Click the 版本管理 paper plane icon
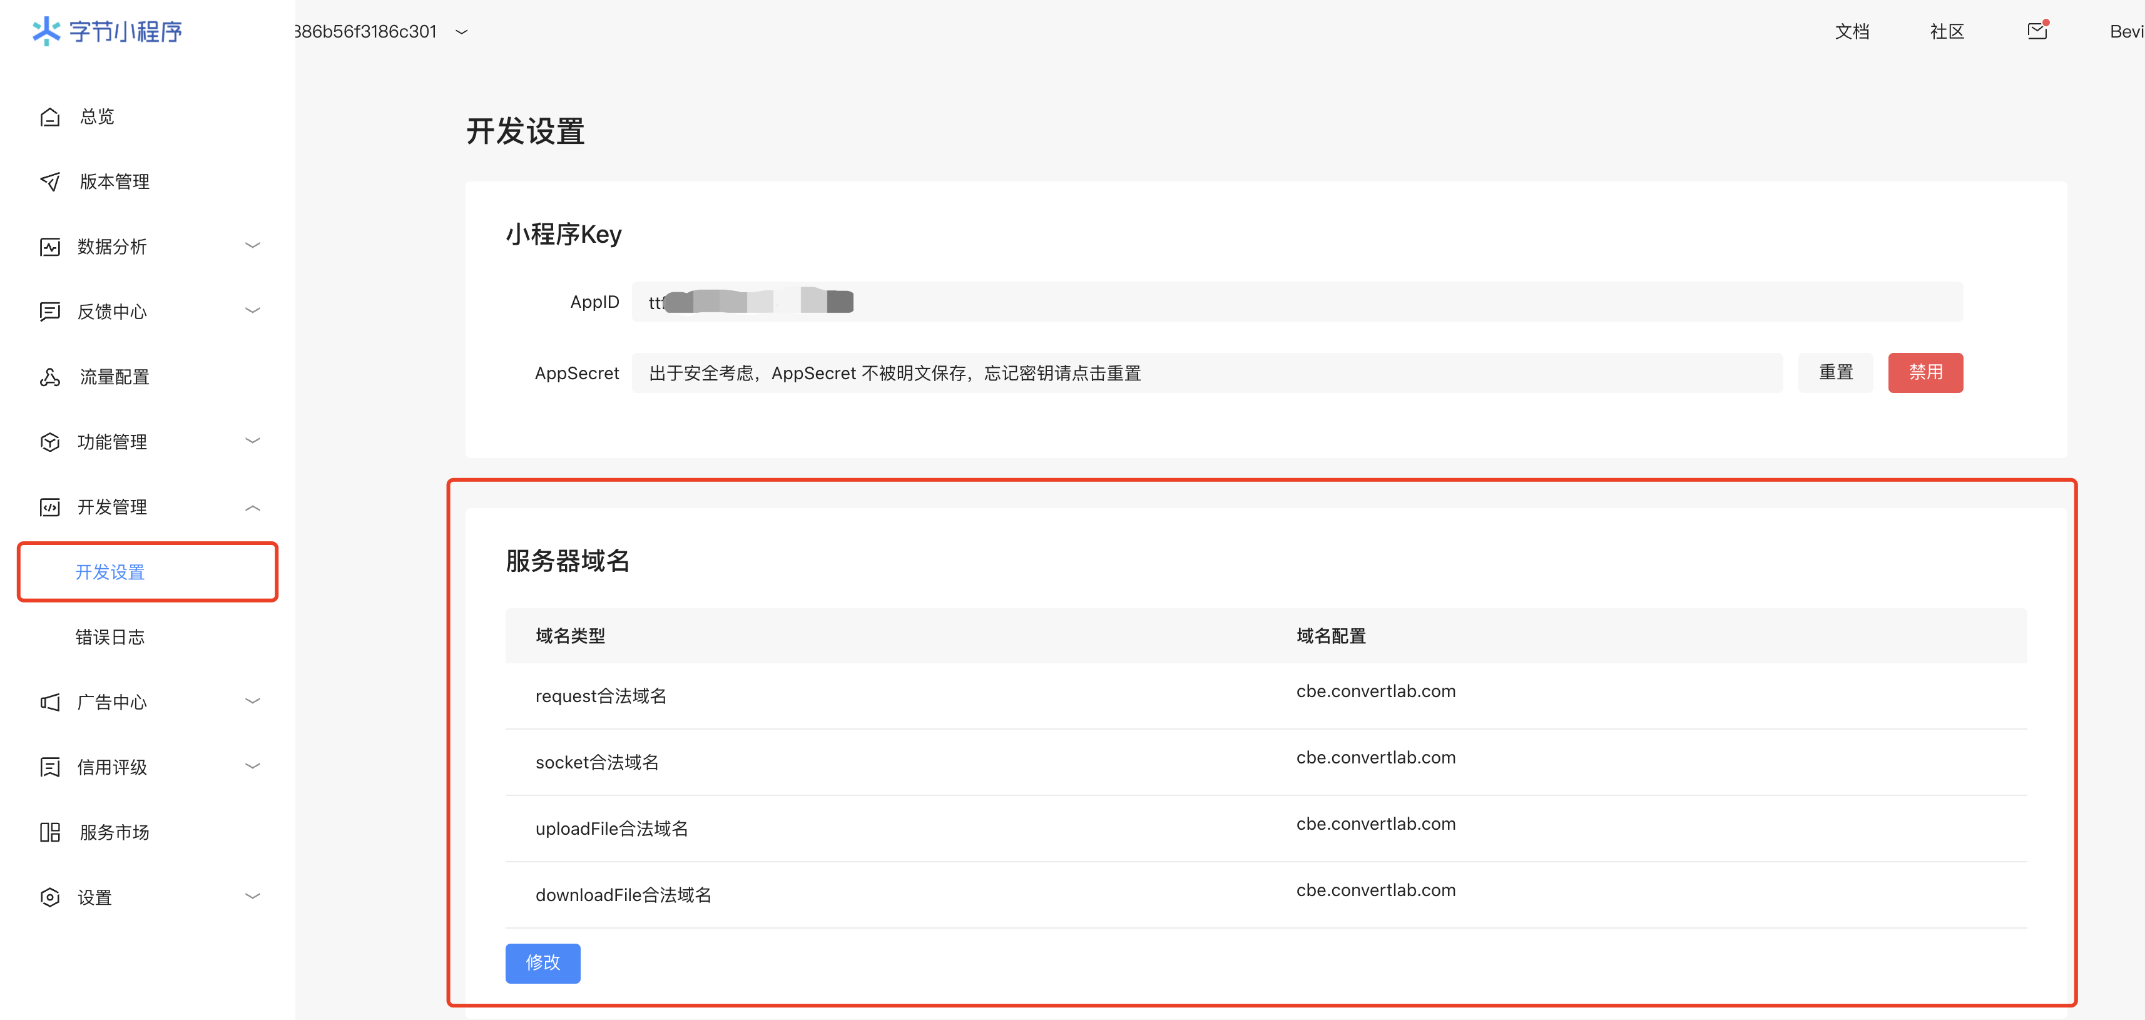The image size is (2145, 1020). (x=50, y=181)
